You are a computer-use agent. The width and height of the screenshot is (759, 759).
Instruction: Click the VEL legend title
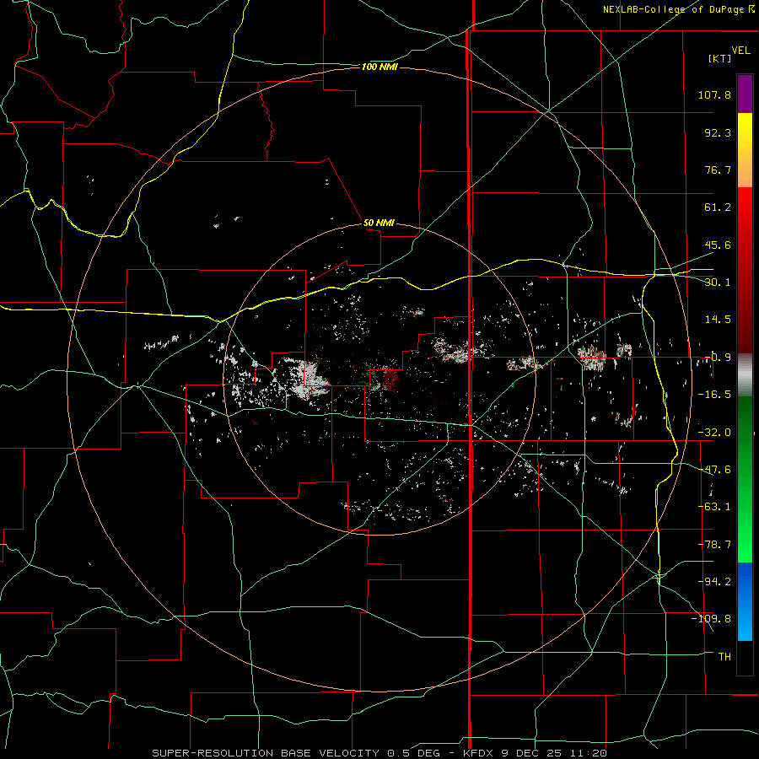click(x=740, y=51)
